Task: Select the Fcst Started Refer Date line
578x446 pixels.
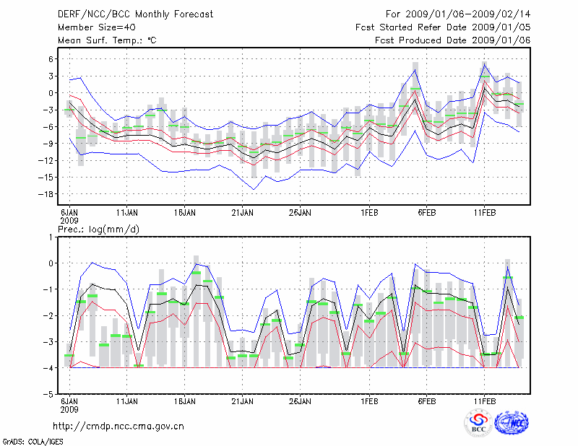Action: tap(443, 27)
